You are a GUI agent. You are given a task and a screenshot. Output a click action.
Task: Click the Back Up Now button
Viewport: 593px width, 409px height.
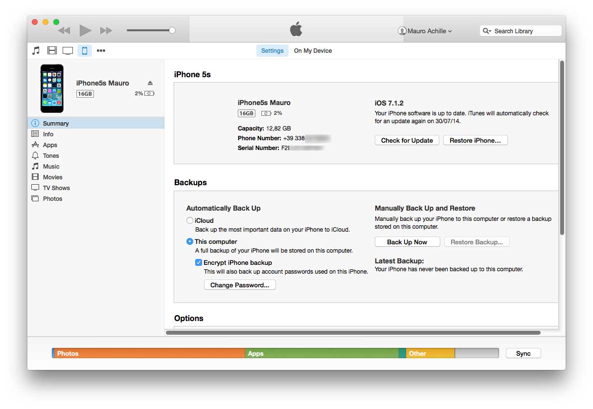click(x=407, y=242)
